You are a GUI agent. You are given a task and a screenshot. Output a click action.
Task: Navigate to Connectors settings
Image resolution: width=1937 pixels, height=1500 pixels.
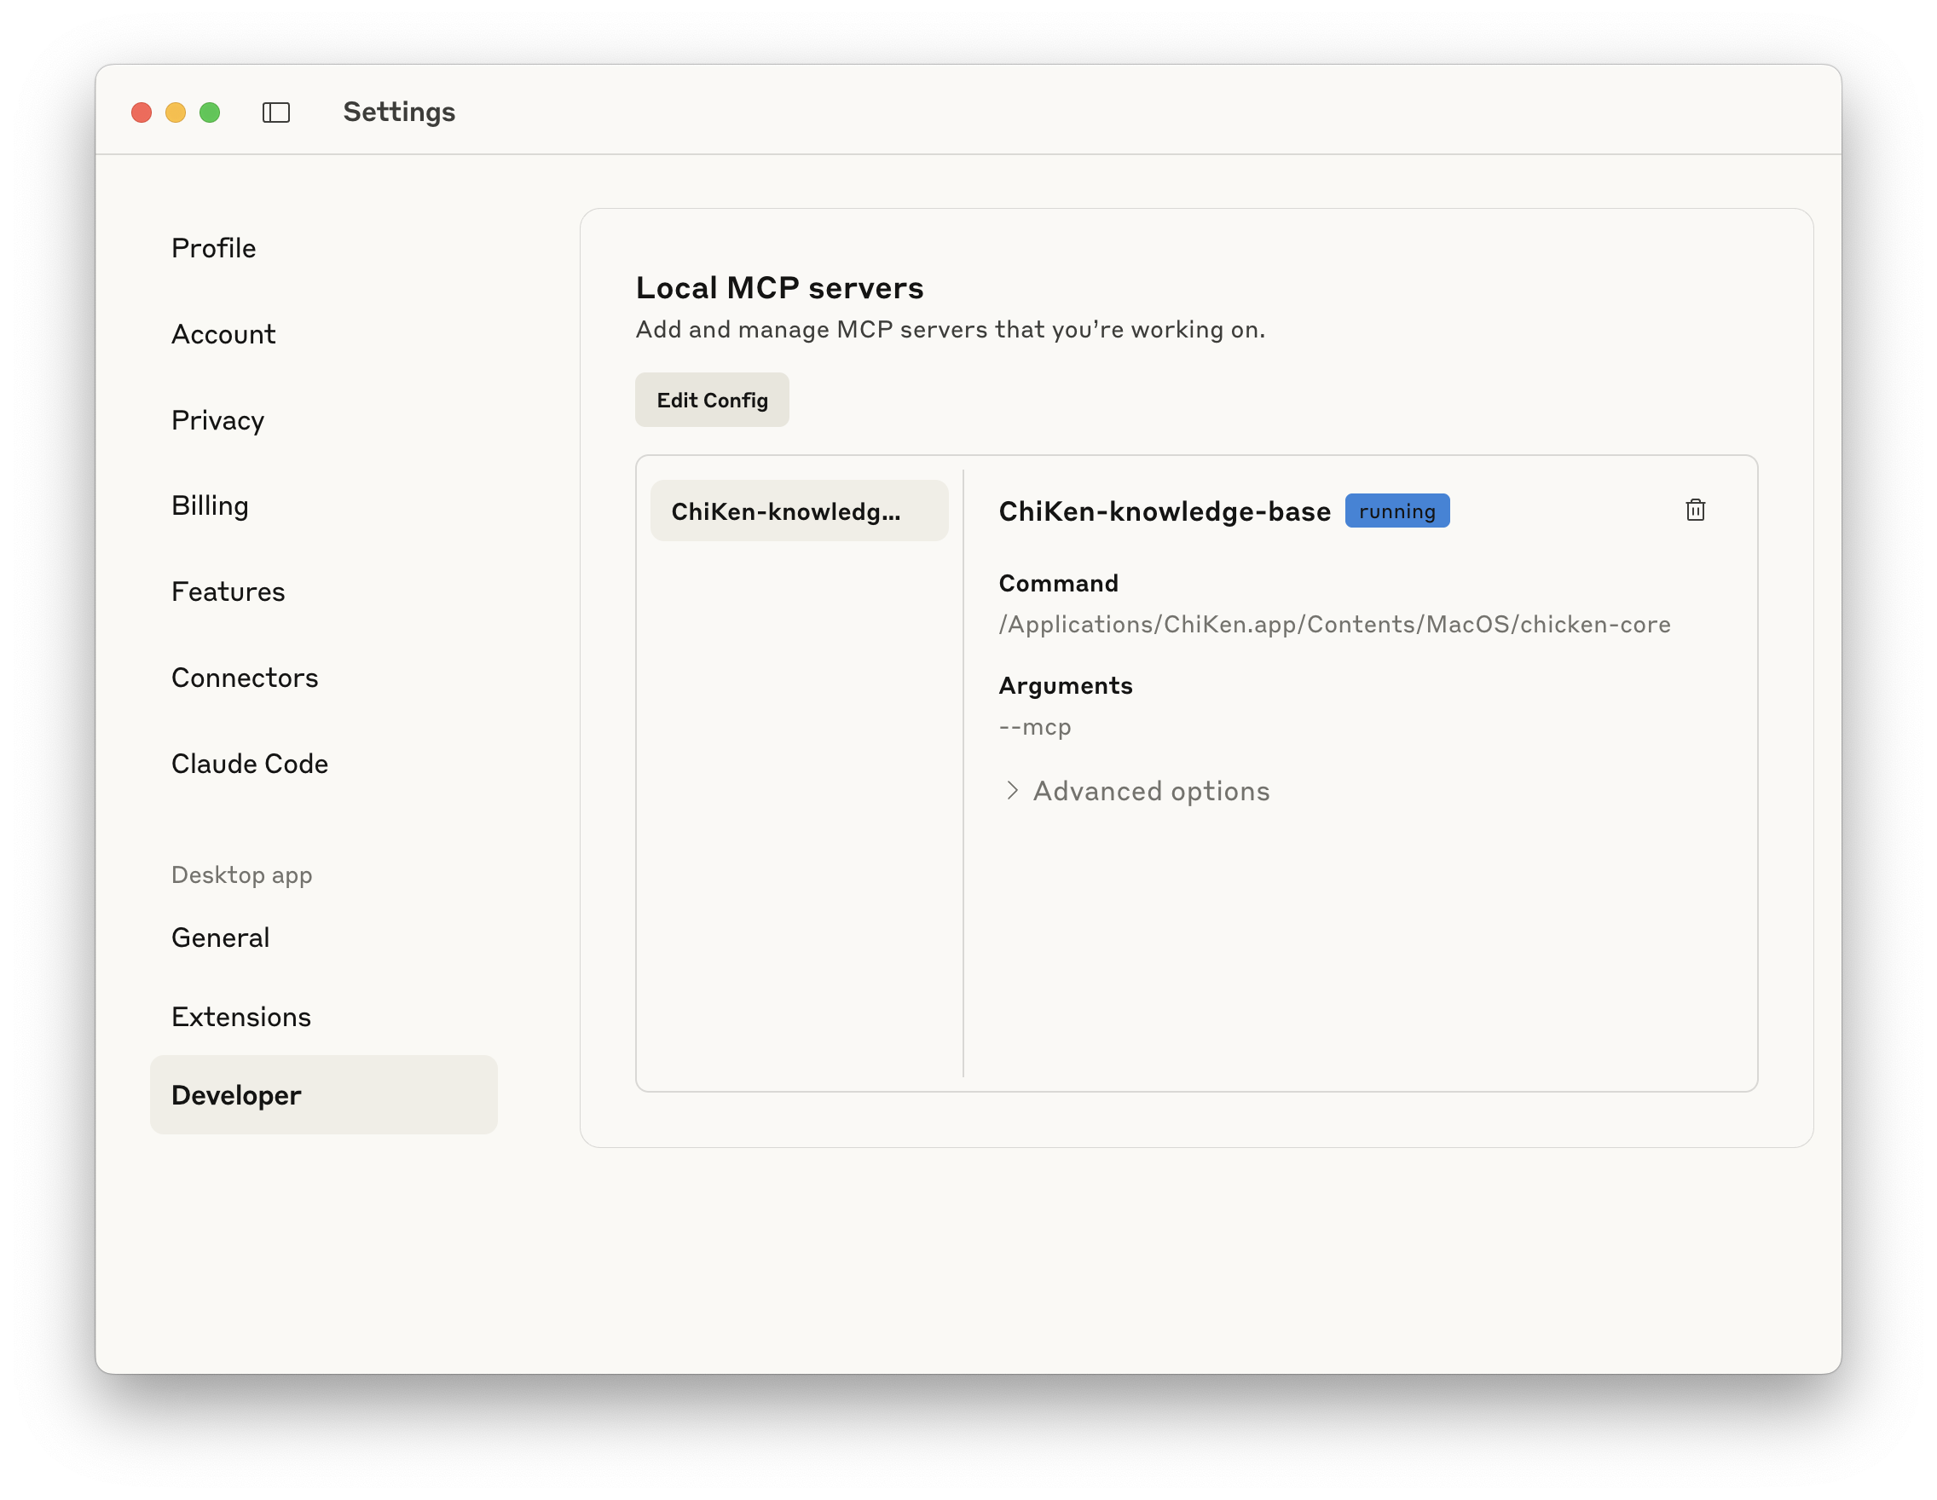[x=245, y=678]
